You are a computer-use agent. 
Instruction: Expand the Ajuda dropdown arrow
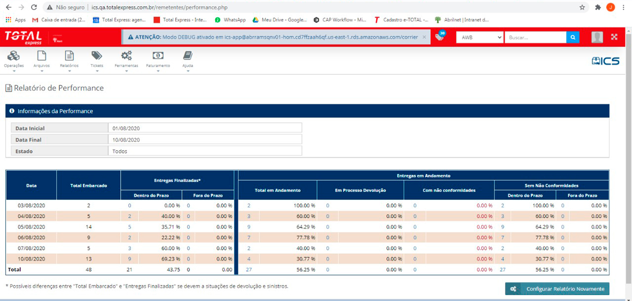click(188, 71)
